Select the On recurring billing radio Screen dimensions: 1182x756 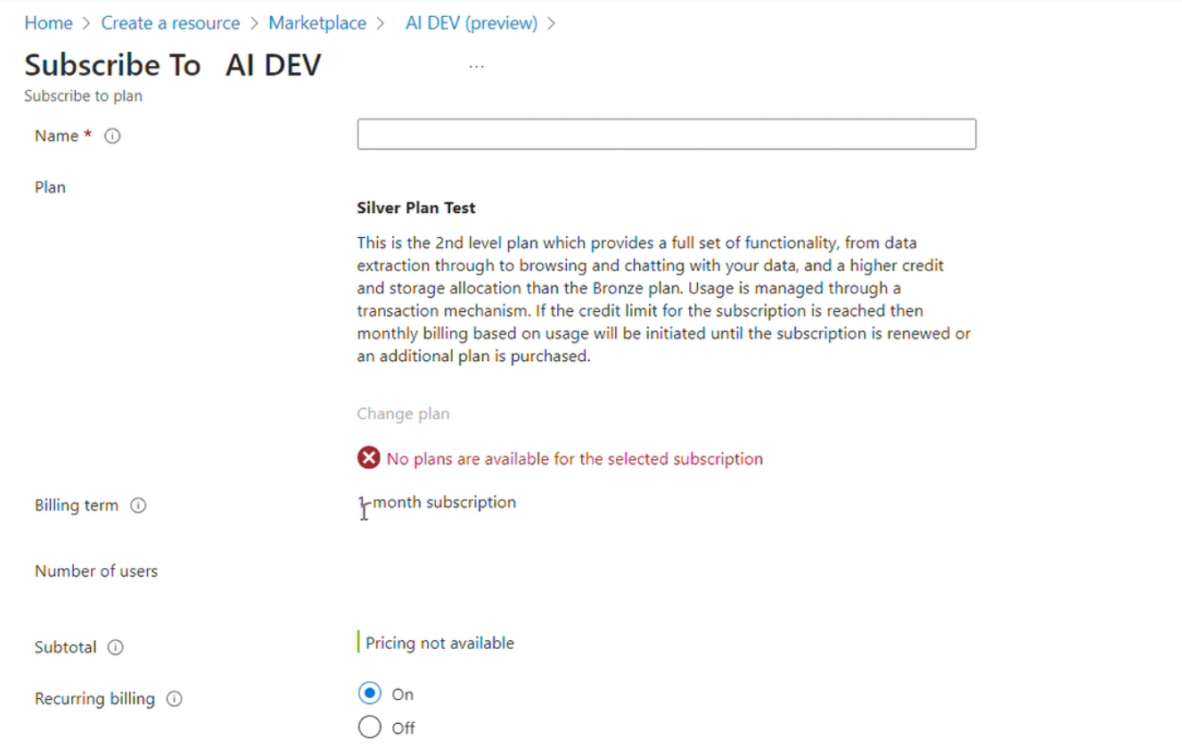(369, 693)
